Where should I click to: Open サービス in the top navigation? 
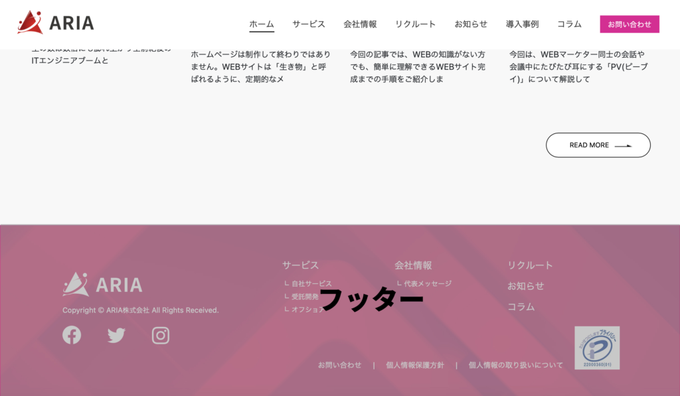click(x=309, y=24)
